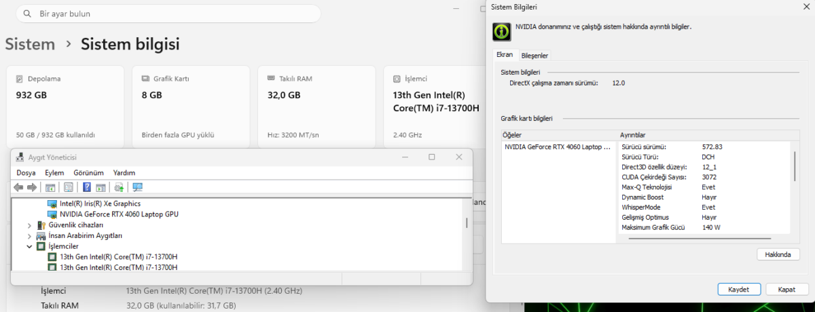Screen dimensions: 815x312
Task: Select NVIDIA GeForce RTX 4060 Laptop in Öğeler list
Action: [558, 147]
